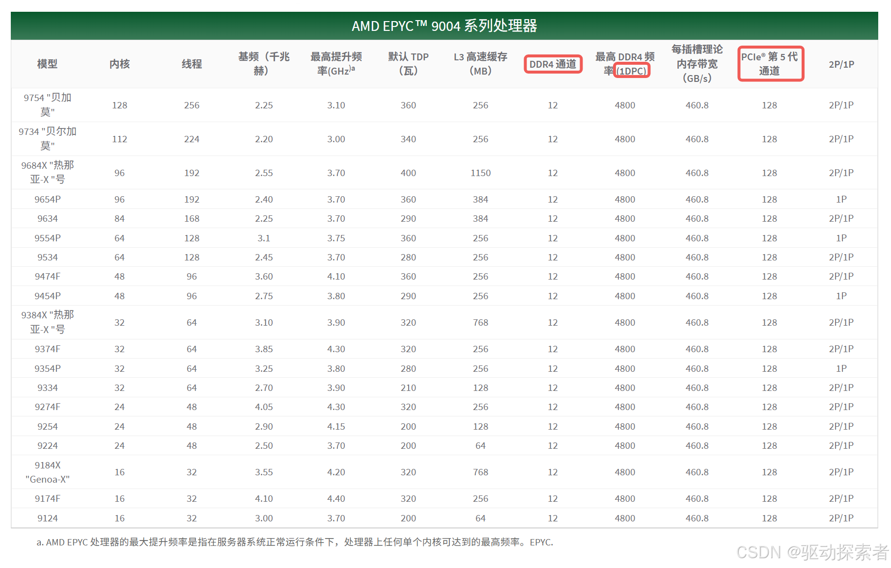The height and width of the screenshot is (568, 891).
Task: Click boost frequency 3.75 in 9554P row
Action: point(336,238)
